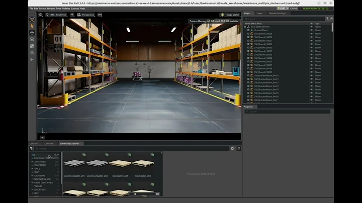Open the Window menu
Image resolution: width=362 pixels, height=203 pixels.
[51, 9]
